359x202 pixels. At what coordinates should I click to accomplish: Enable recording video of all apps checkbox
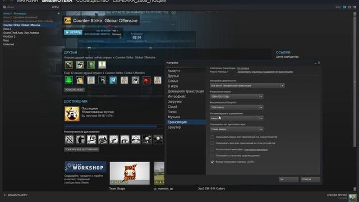(212, 137)
